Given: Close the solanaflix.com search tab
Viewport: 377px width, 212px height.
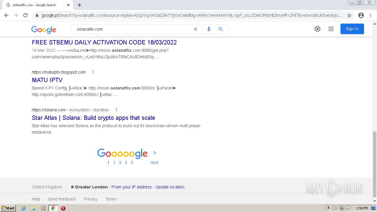Looking at the screenshot, I should (68, 5).
